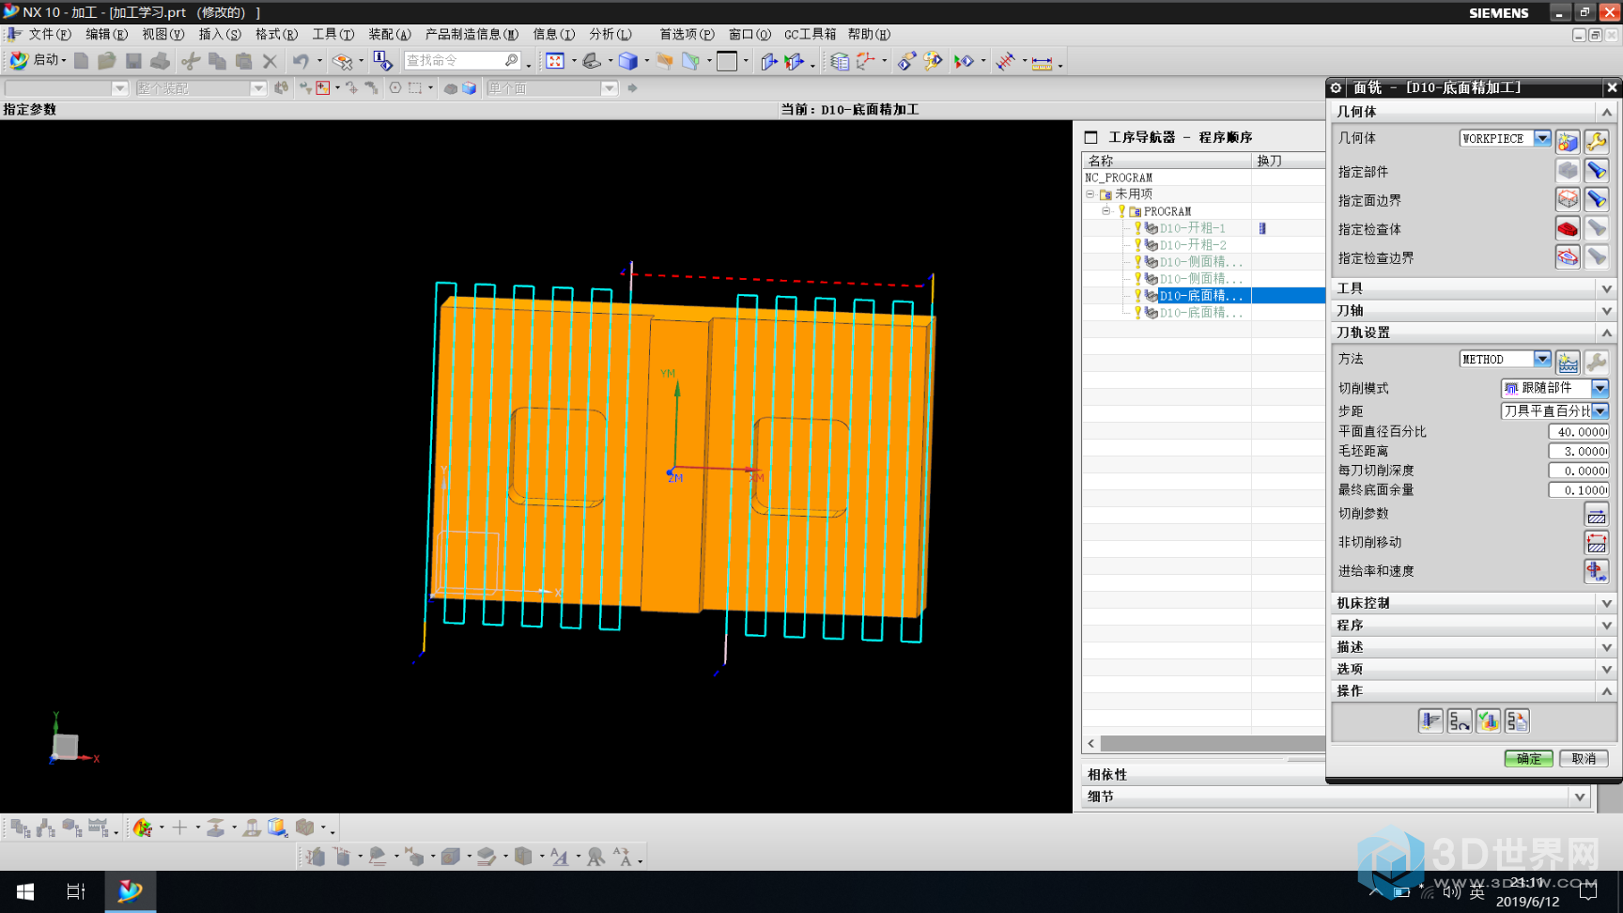
Task: Open the Analysis (分析) menu
Action: [x=611, y=34]
